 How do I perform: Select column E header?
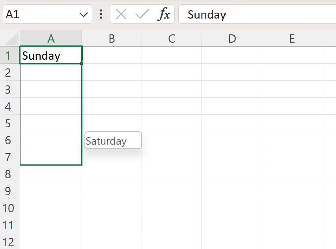point(291,38)
